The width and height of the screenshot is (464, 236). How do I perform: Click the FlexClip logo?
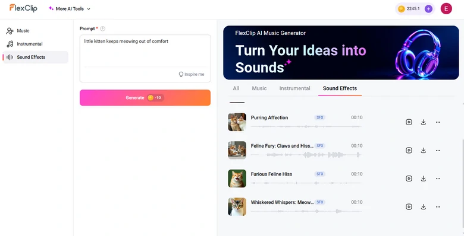[x=23, y=8]
